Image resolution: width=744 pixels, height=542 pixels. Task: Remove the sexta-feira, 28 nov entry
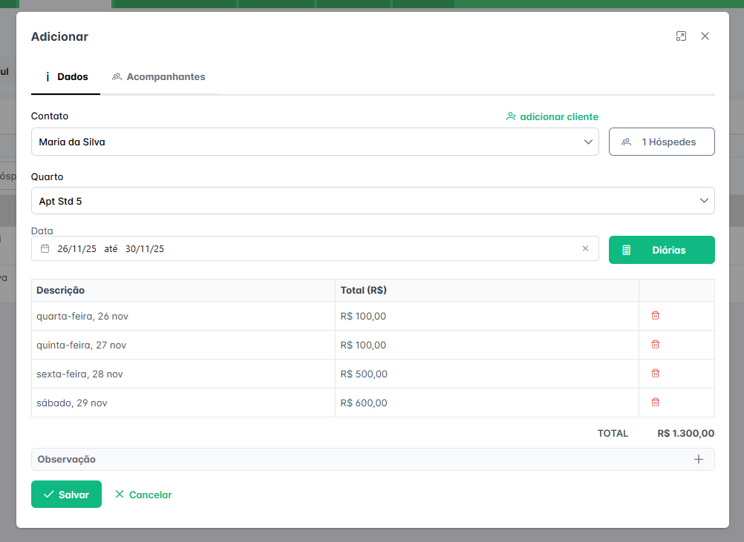[655, 374]
